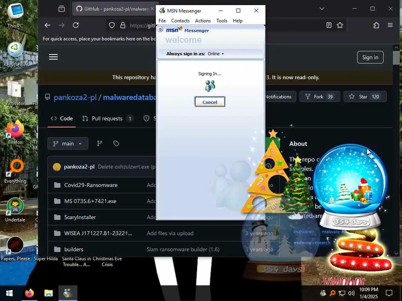Click the Everything desktop shortcut
This screenshot has height=301, width=402.
pos(15,171)
